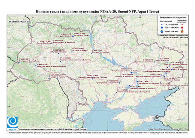Click the blue marker at Івано-Франківськ cement plant

[36, 65]
